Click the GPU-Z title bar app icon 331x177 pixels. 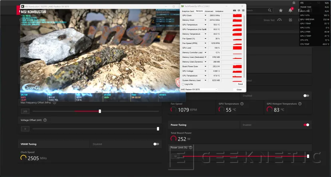click(x=182, y=6)
